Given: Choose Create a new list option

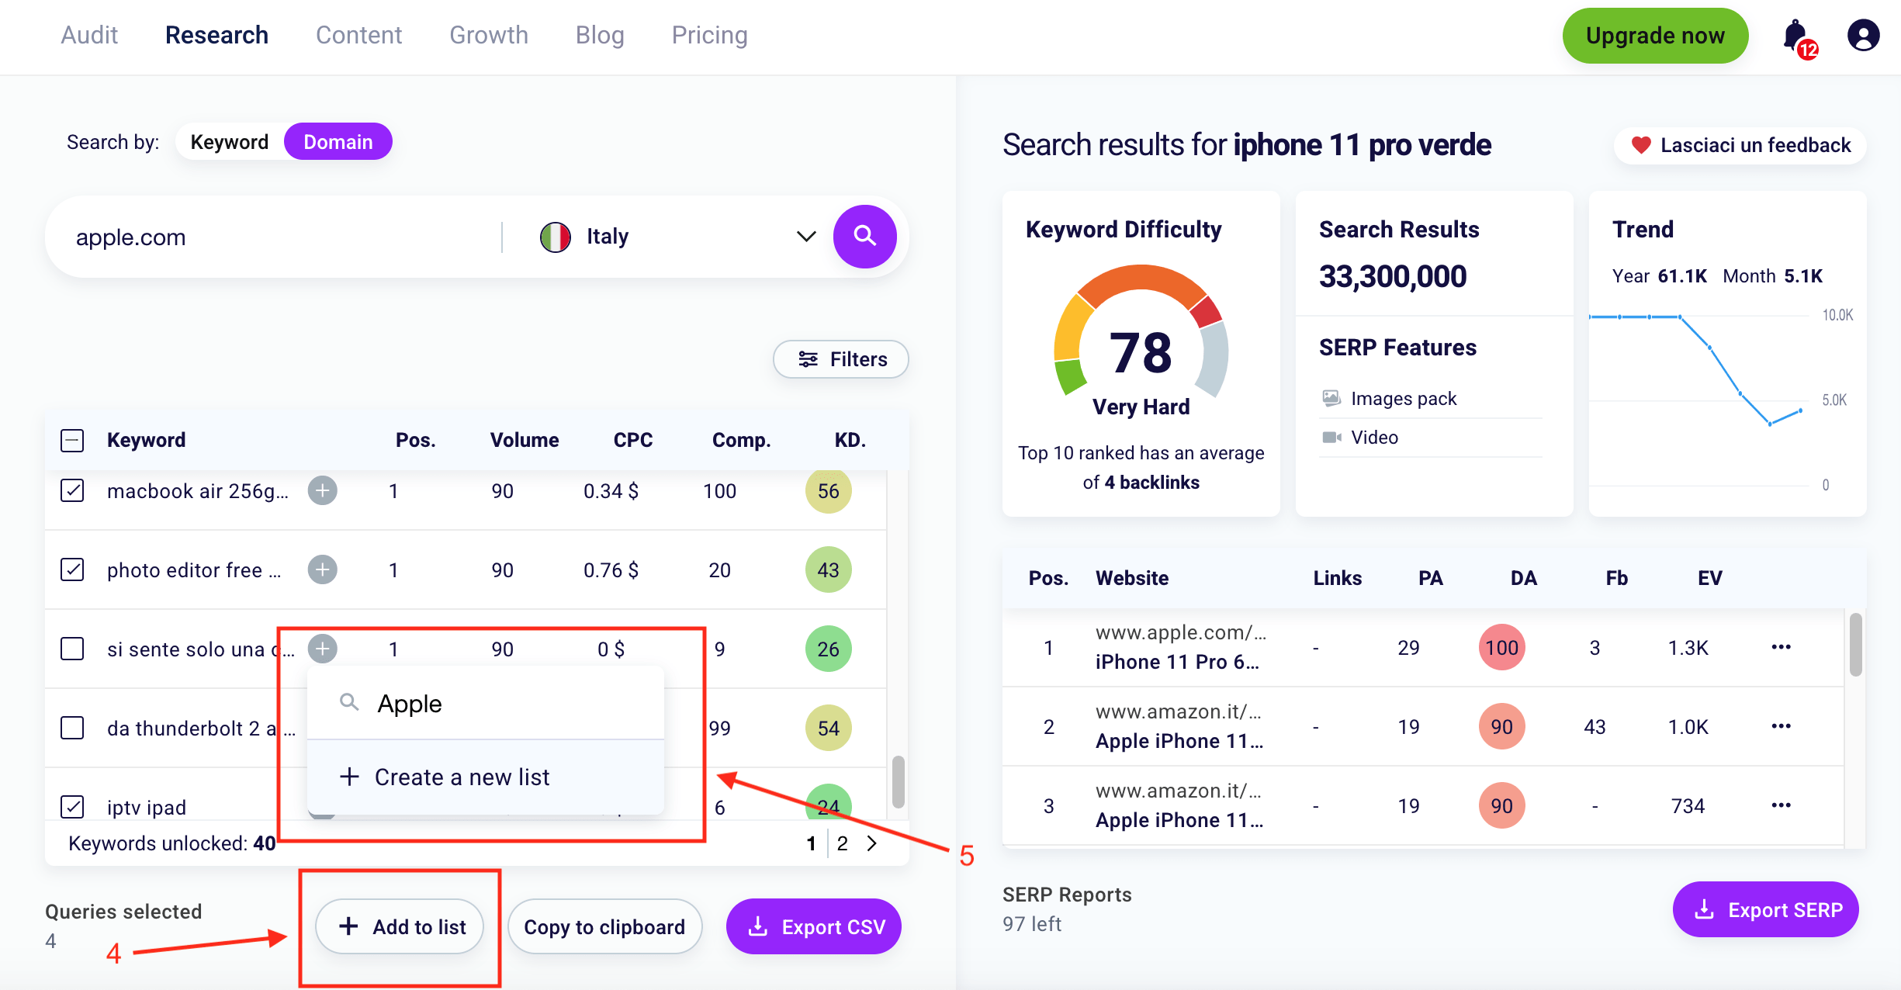Looking at the screenshot, I should pos(486,777).
